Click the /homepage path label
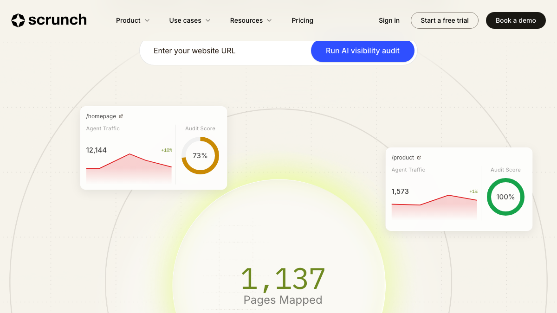 coord(101,116)
